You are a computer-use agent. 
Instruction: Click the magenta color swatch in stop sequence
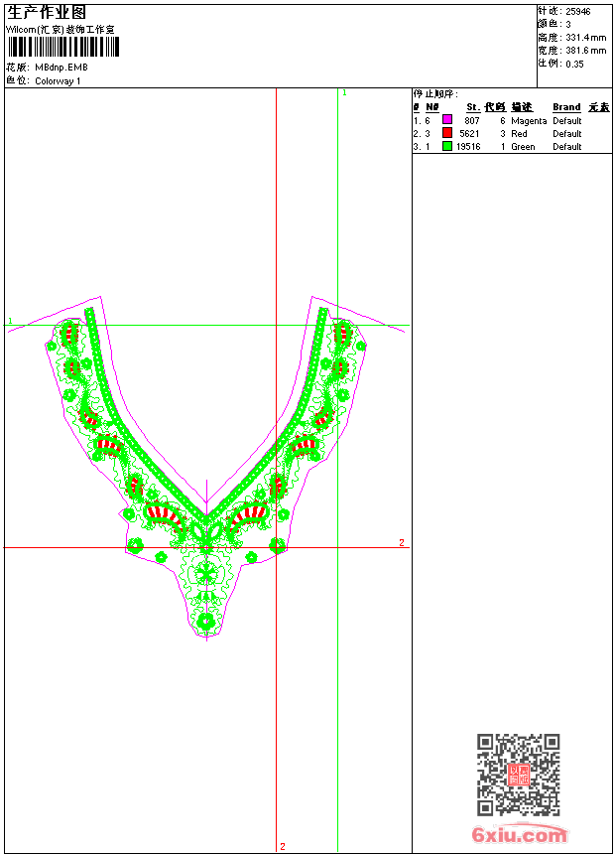(x=447, y=120)
